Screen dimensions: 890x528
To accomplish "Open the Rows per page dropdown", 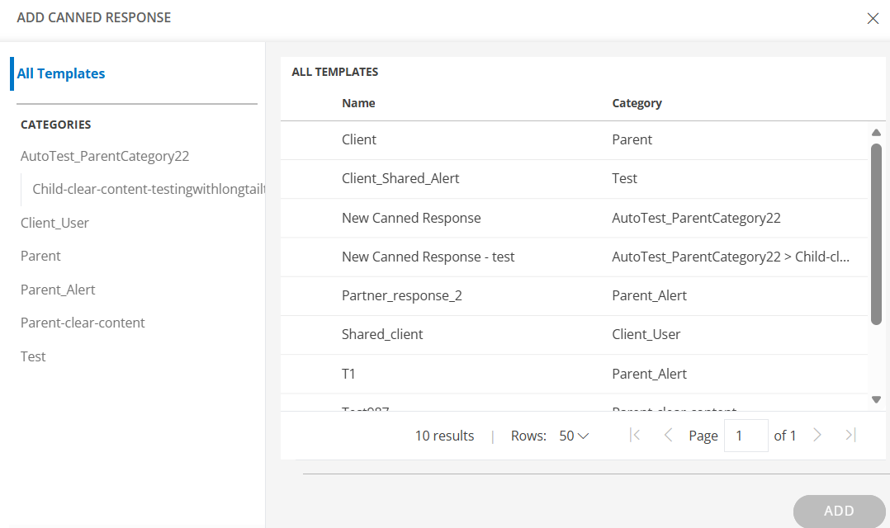I will click(x=574, y=436).
